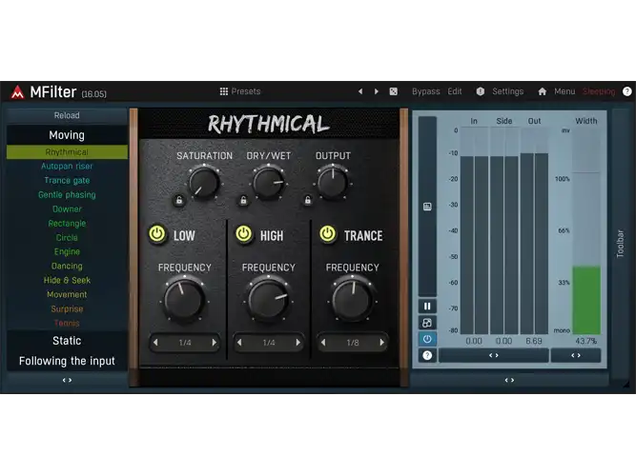Click the expand arrows under In/Side/Out meters
The height and width of the screenshot is (476, 636).
tap(494, 356)
